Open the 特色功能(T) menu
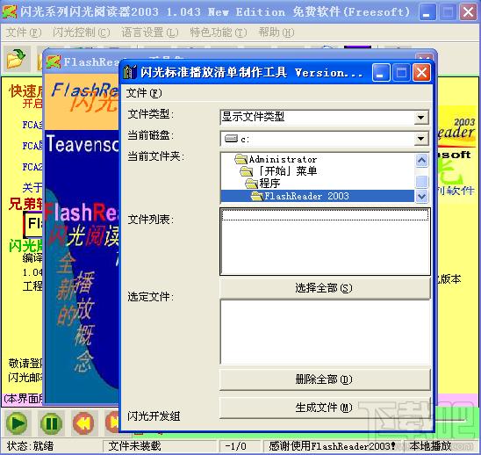The width and height of the screenshot is (481, 455). (219, 32)
